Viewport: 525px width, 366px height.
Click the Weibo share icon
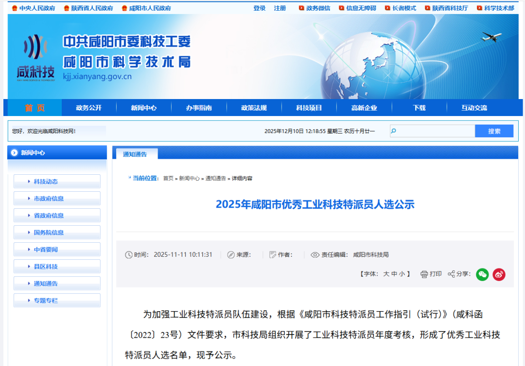point(499,274)
